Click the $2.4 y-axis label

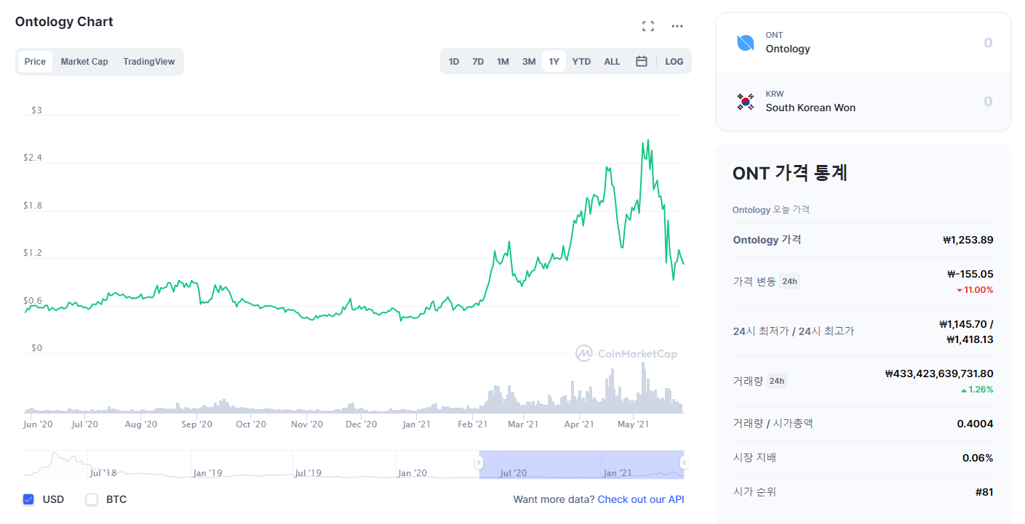click(x=32, y=158)
